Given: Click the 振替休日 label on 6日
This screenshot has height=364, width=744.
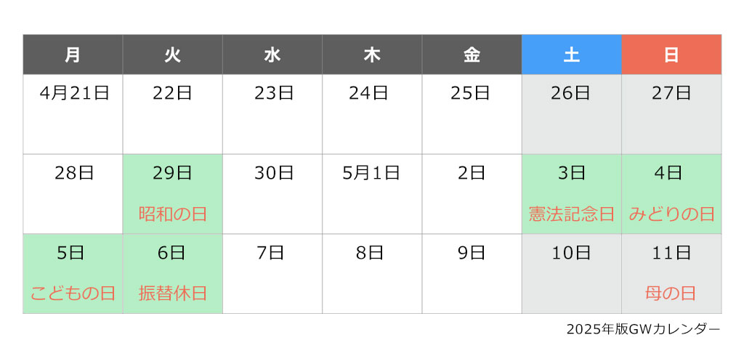Looking at the screenshot, I should click(173, 294).
